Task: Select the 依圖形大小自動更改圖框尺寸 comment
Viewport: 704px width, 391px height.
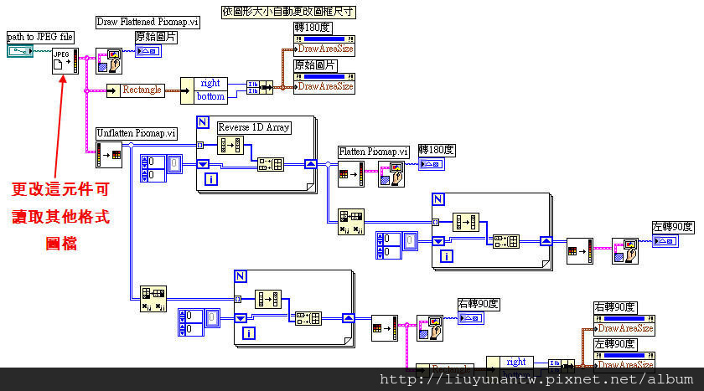Action: [288, 12]
